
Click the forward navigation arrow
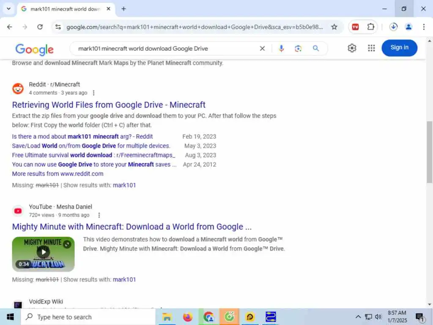tap(25, 27)
